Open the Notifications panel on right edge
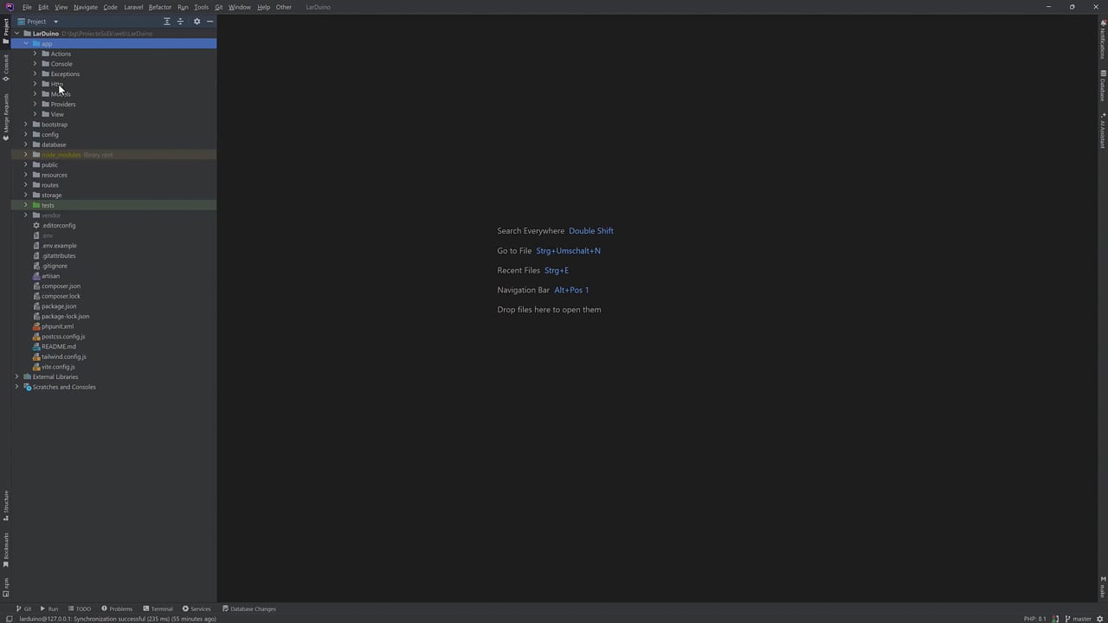 point(1103,38)
